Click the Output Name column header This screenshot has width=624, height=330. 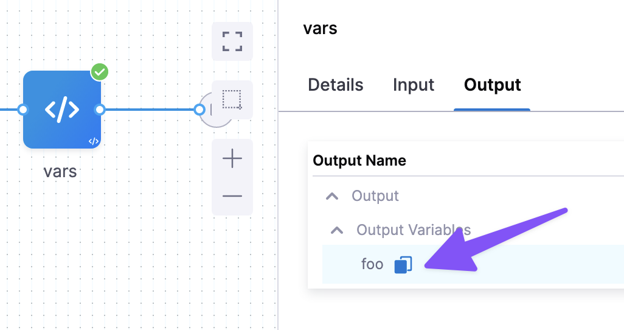[359, 161]
